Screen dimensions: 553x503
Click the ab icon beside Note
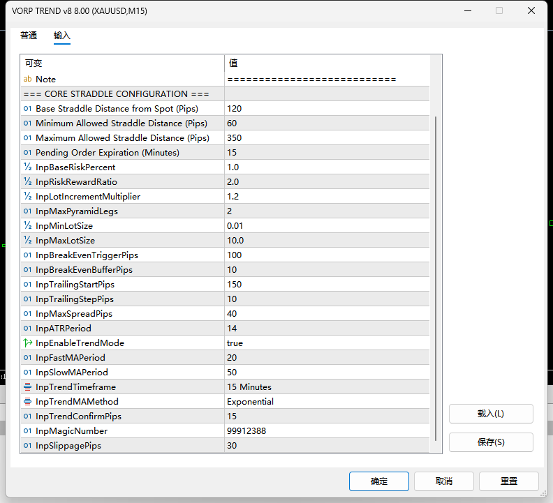(27, 79)
